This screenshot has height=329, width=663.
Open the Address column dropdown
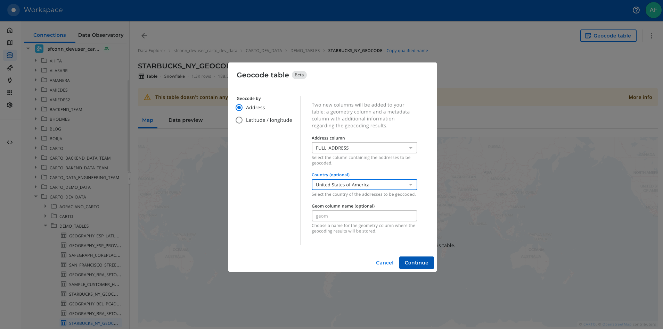[364, 148]
